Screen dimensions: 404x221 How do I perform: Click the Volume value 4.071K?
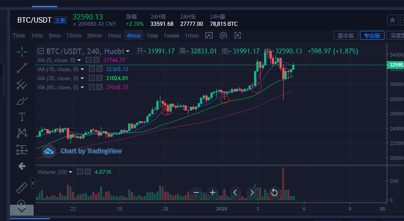(x=103, y=172)
